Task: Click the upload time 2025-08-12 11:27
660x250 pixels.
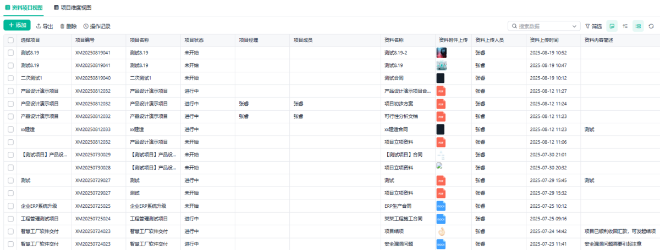Action: (x=548, y=91)
